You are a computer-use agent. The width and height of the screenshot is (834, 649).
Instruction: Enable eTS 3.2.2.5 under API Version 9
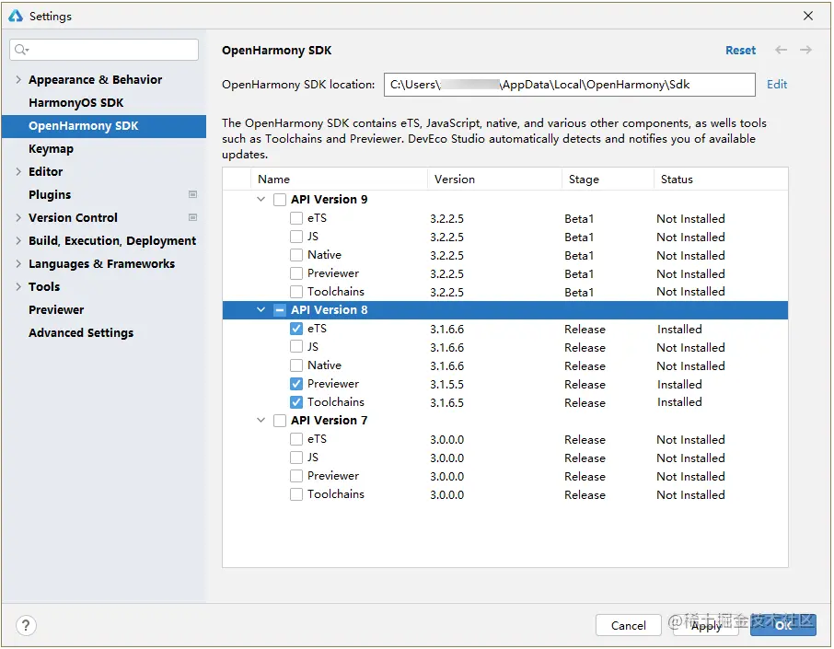pos(296,218)
